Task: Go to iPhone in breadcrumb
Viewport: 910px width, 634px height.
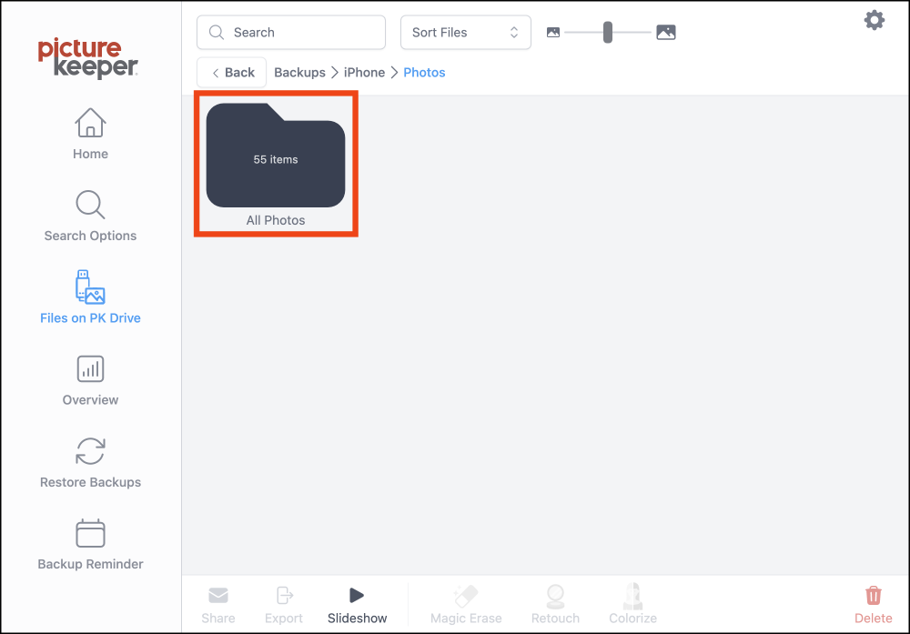Action: click(364, 73)
